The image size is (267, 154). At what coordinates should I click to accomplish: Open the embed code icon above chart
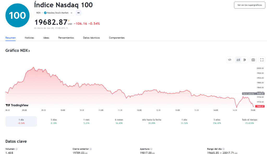click(230, 60)
